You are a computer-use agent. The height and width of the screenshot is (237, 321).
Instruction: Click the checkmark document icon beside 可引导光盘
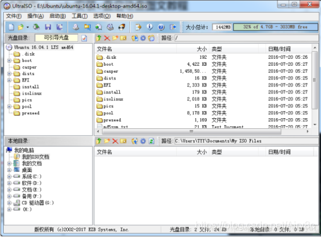(x=85, y=38)
